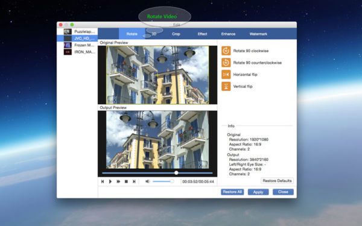The image size is (362, 226).
Task: Click the Restore Defaults button
Action: [x=277, y=181]
